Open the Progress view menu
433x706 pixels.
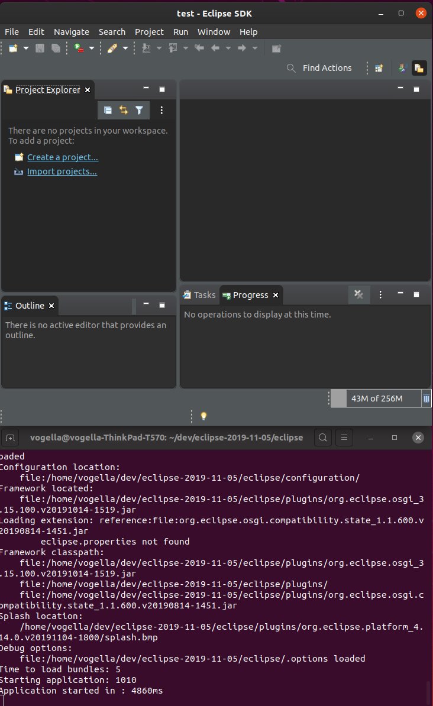tap(381, 294)
